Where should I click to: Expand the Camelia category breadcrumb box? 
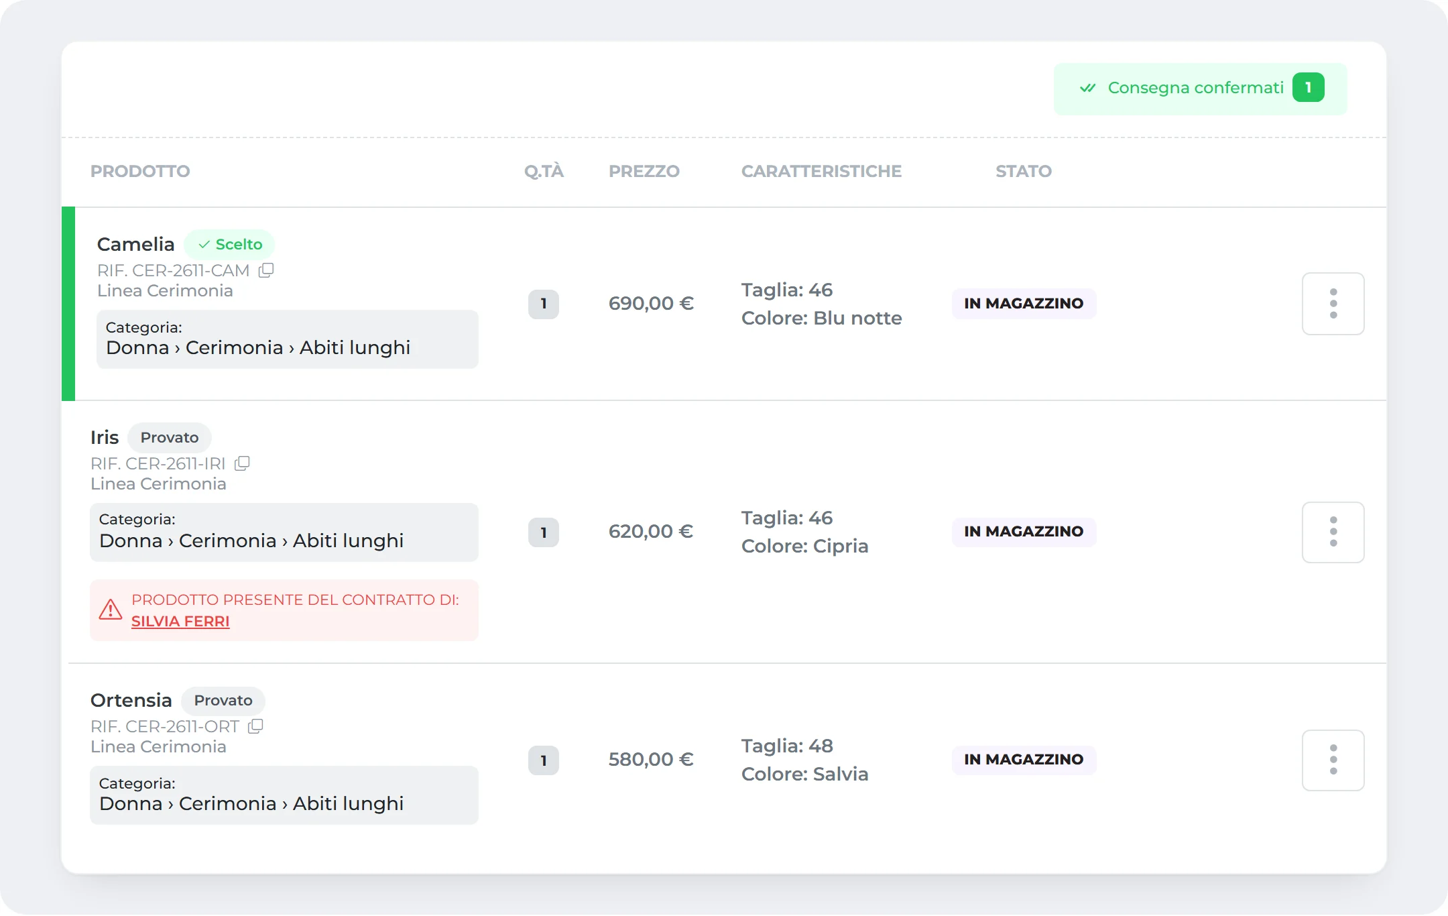288,339
